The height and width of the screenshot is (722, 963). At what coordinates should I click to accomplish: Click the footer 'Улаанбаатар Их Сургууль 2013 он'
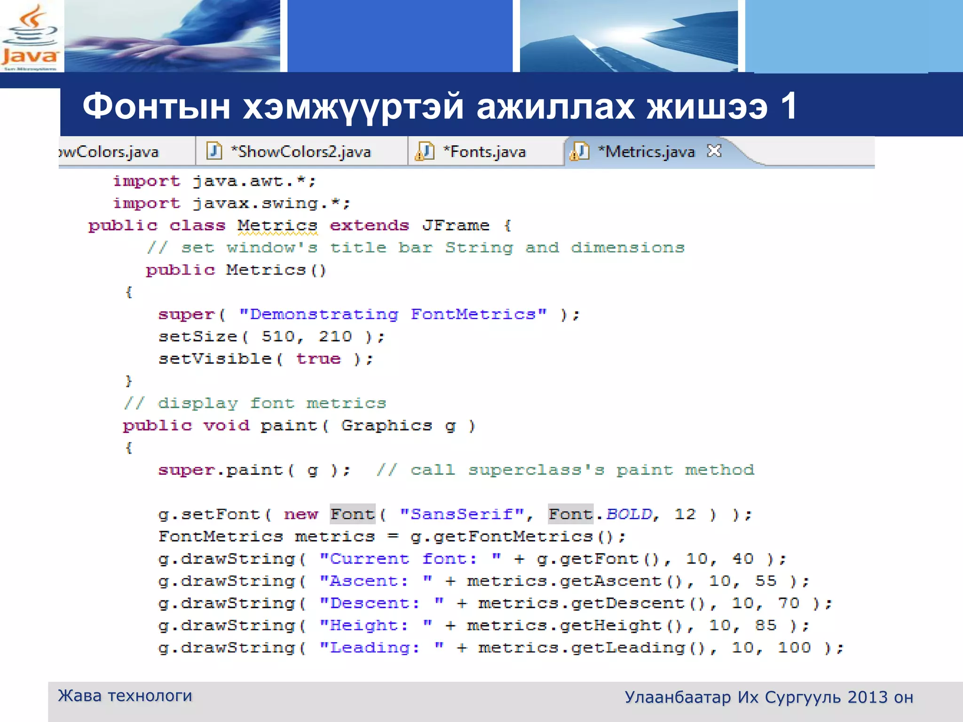point(769,697)
